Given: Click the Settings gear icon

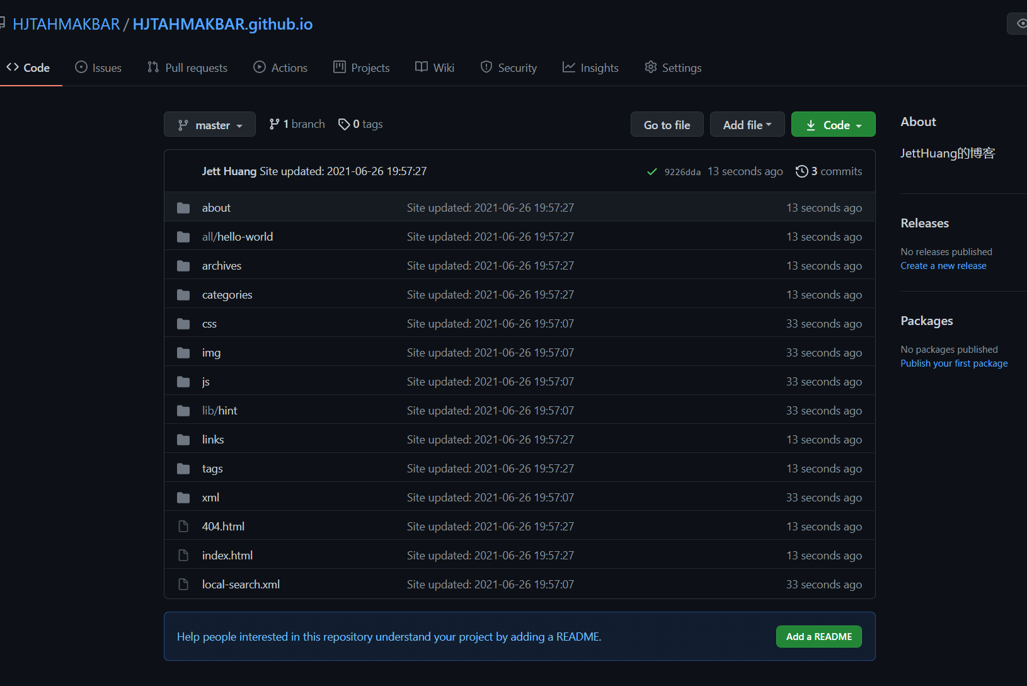Looking at the screenshot, I should [651, 67].
